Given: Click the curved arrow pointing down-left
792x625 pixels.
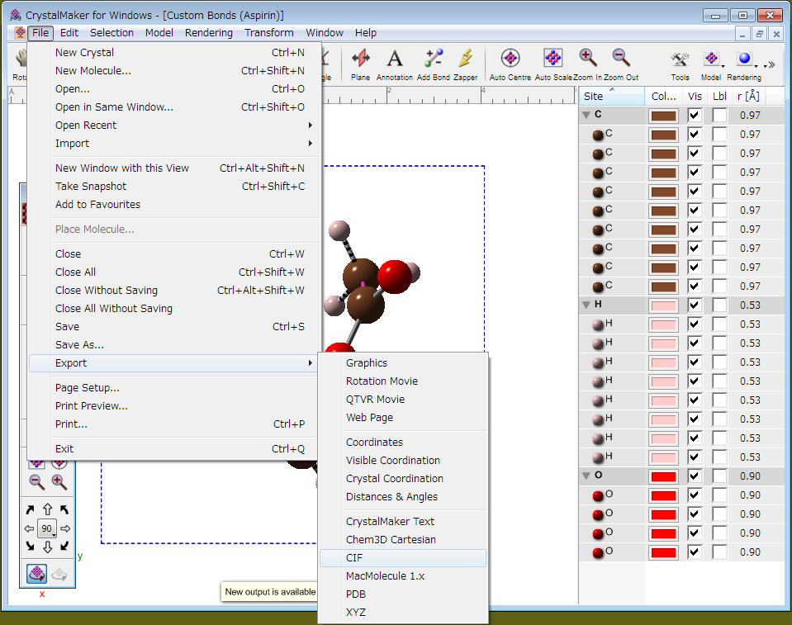Looking at the screenshot, I should 64,547.
